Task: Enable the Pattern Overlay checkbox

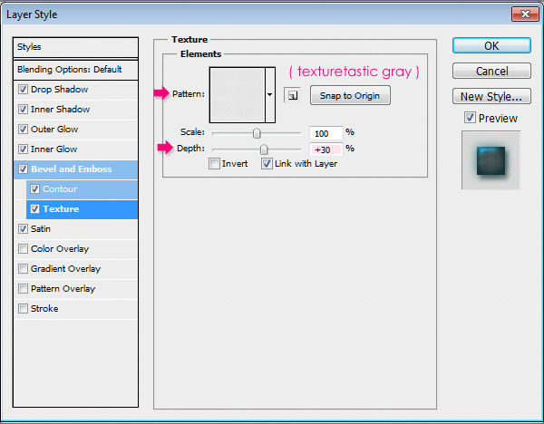Action: pos(23,288)
